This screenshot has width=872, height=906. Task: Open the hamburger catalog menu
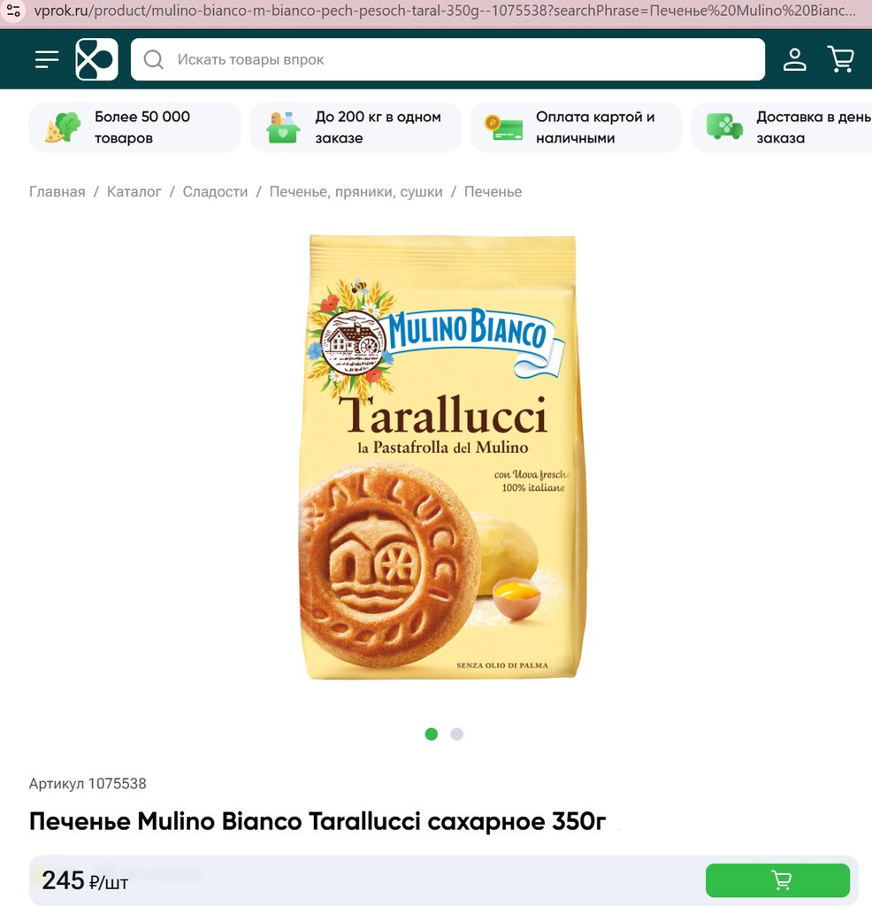(x=47, y=59)
